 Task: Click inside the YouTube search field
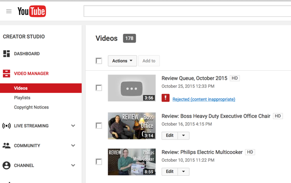(187, 11)
